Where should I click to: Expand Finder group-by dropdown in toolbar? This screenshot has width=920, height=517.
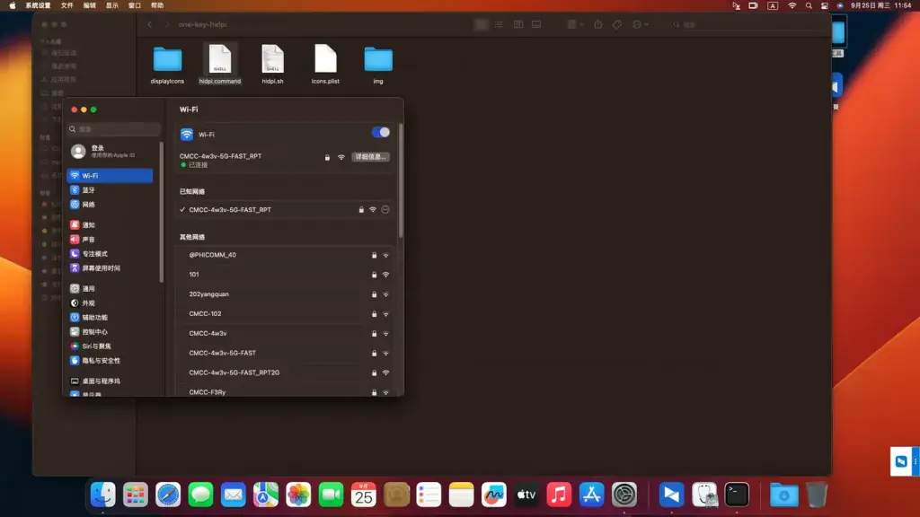575,24
